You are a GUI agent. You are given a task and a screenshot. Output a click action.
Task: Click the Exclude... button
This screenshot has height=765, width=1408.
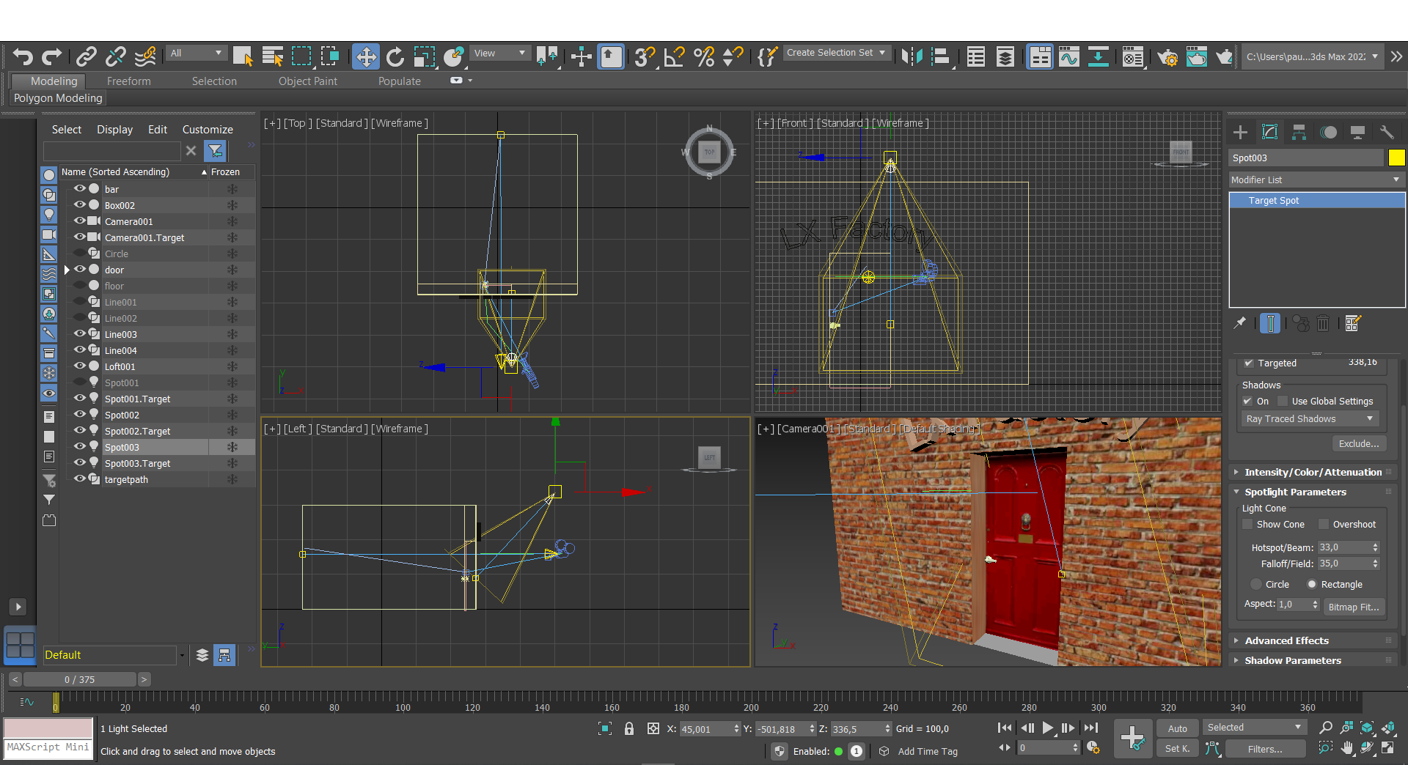coord(1358,443)
